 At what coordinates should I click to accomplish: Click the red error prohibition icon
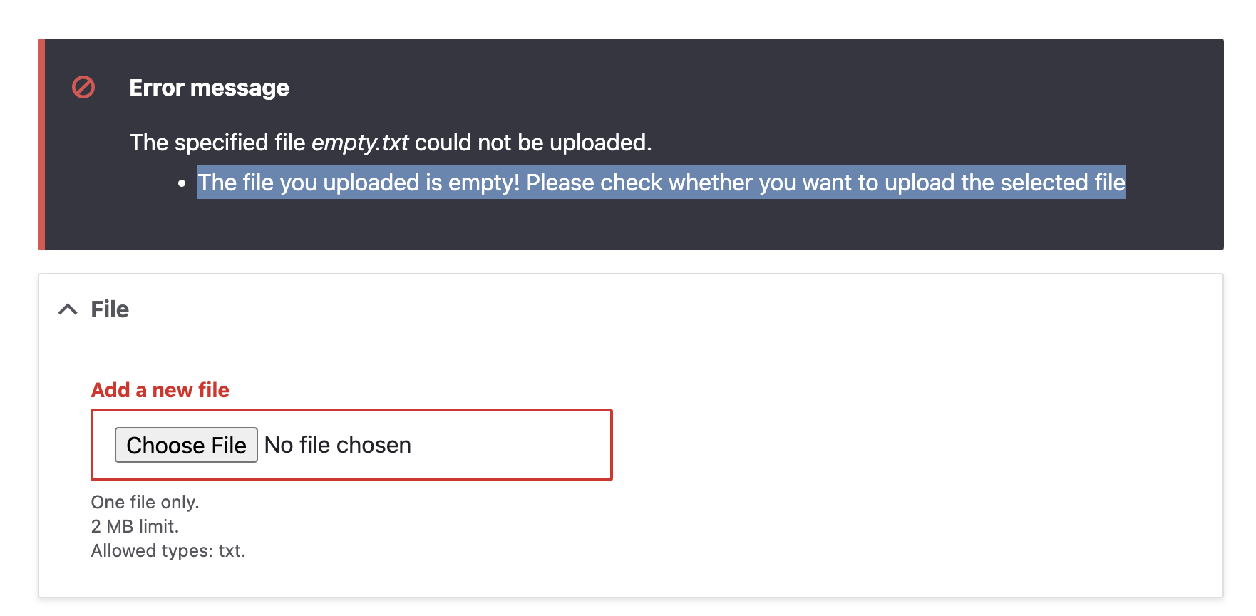(83, 87)
